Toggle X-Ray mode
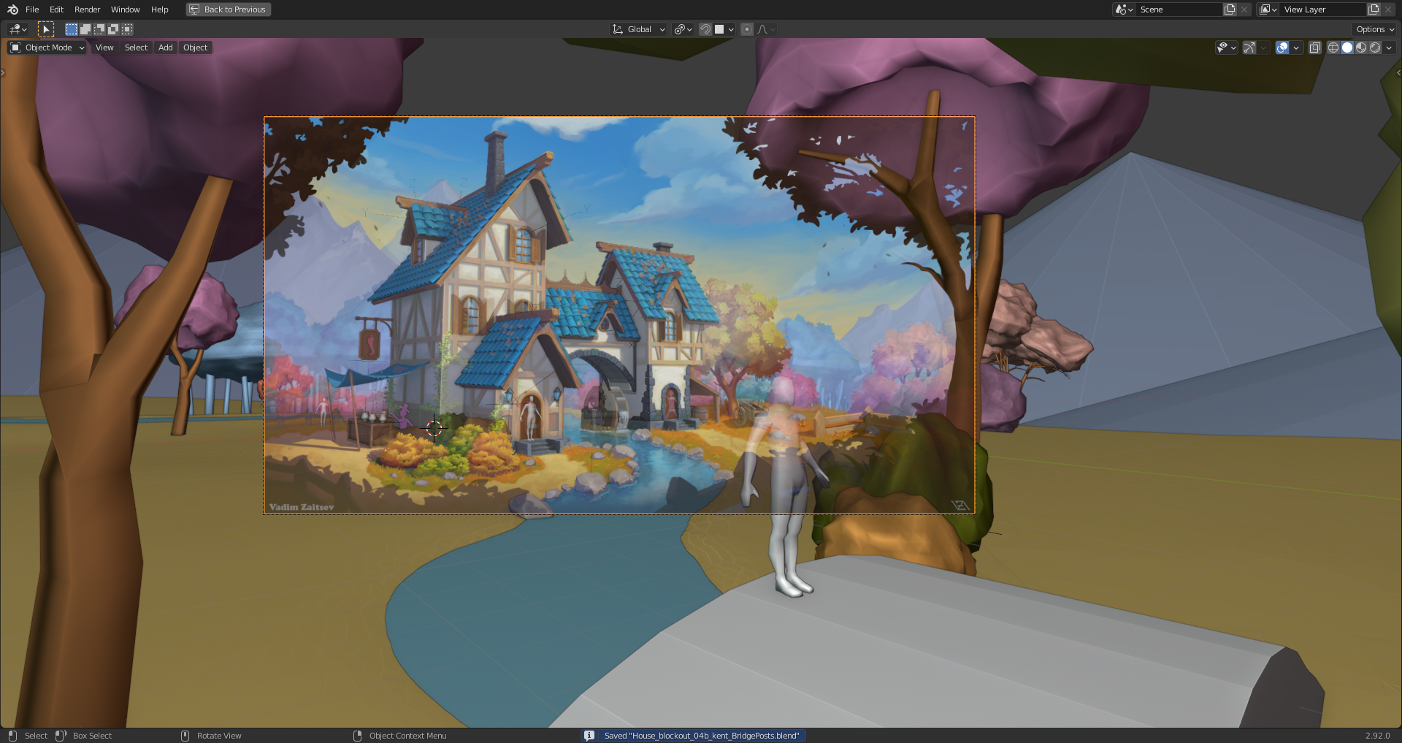The height and width of the screenshot is (743, 1402). 1314,47
